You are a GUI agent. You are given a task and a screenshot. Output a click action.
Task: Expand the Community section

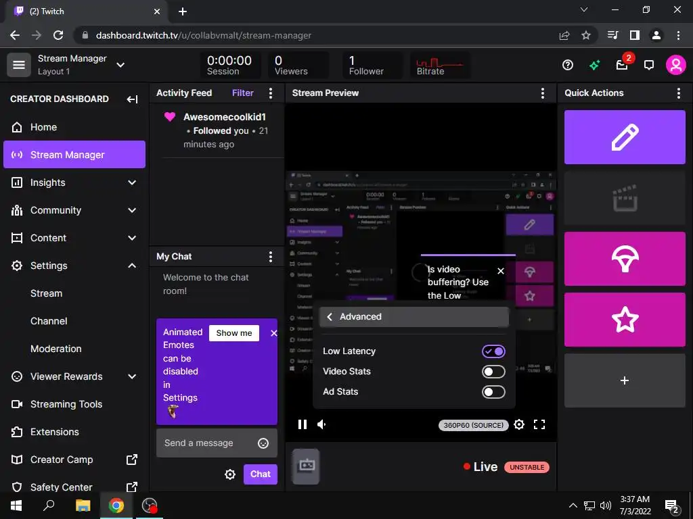tap(74, 210)
